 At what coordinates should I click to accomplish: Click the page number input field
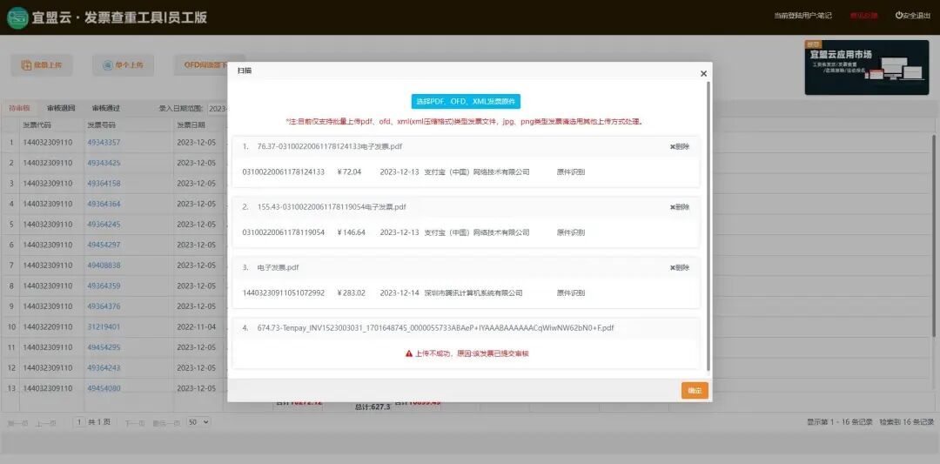79,422
